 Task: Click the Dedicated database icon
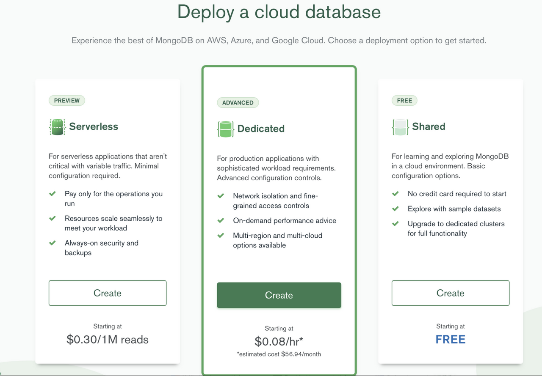[x=226, y=129]
